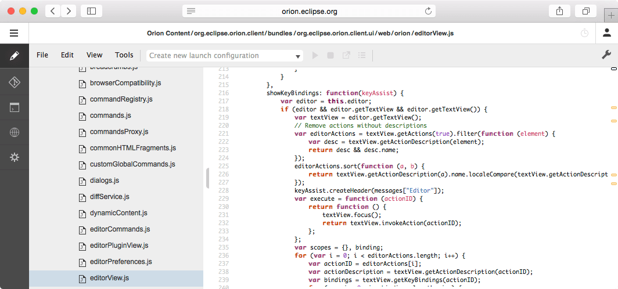Screen dimensions: 618x289
Task: Open the Settings gear sidebar icon
Action: pos(14,157)
